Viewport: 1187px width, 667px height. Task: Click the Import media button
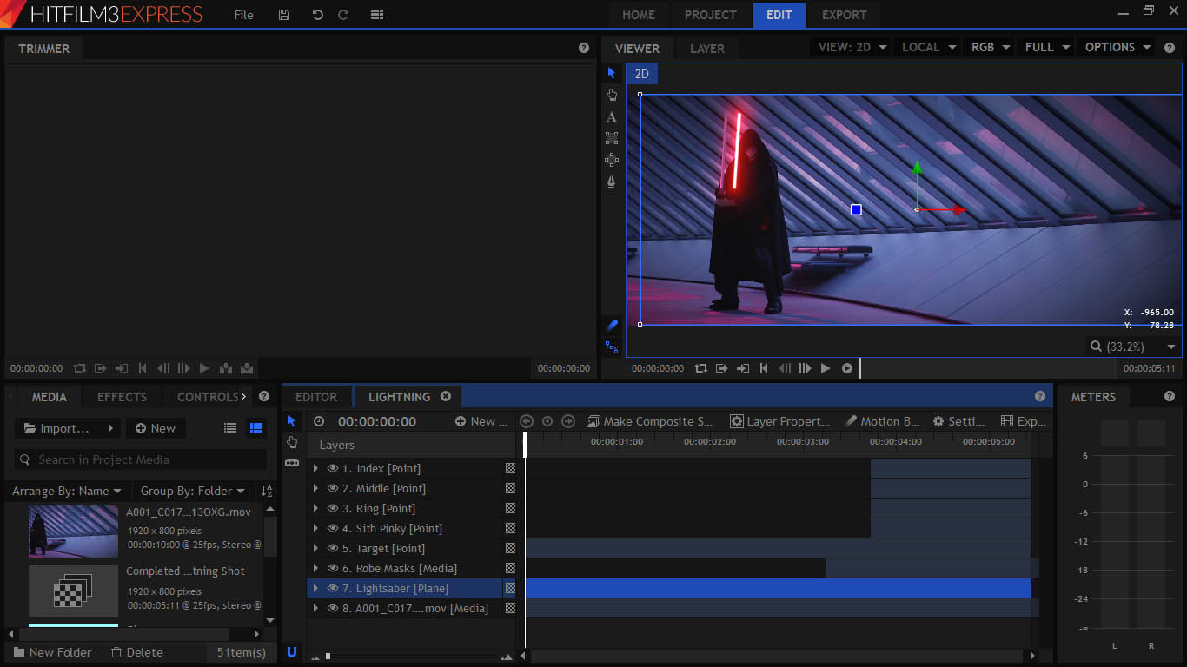pos(67,428)
